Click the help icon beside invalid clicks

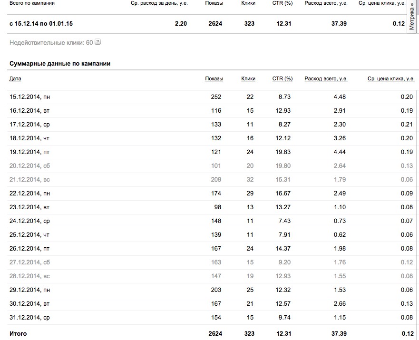(x=97, y=42)
